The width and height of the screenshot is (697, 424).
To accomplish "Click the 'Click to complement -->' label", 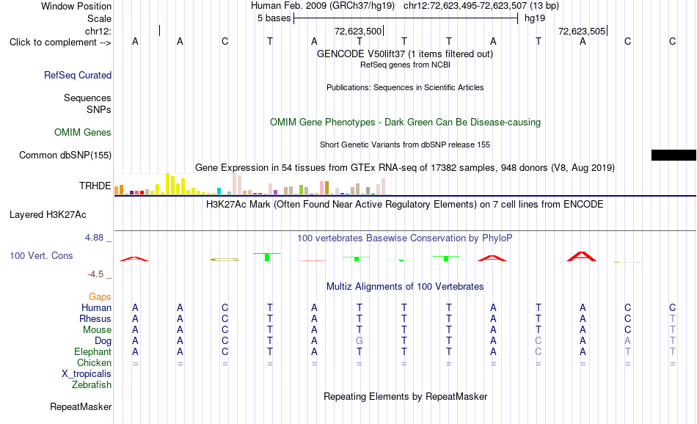I will coord(60,43).
